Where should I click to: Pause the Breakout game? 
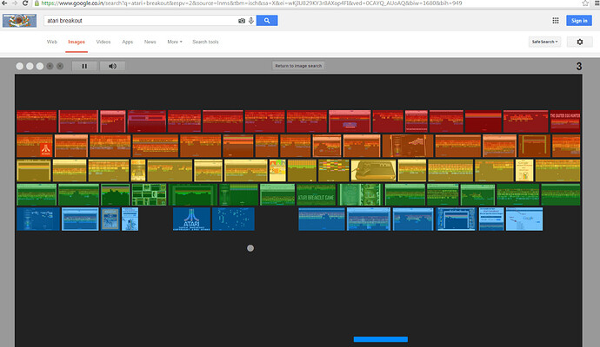tap(84, 66)
